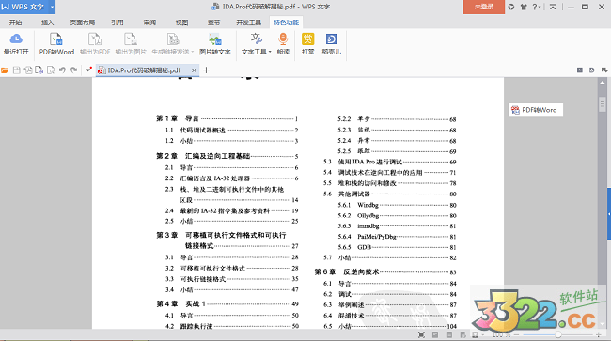The width and height of the screenshot is (611, 341).
Task: Open the second icon at tab bar right
Action: pyautogui.click(x=592, y=70)
